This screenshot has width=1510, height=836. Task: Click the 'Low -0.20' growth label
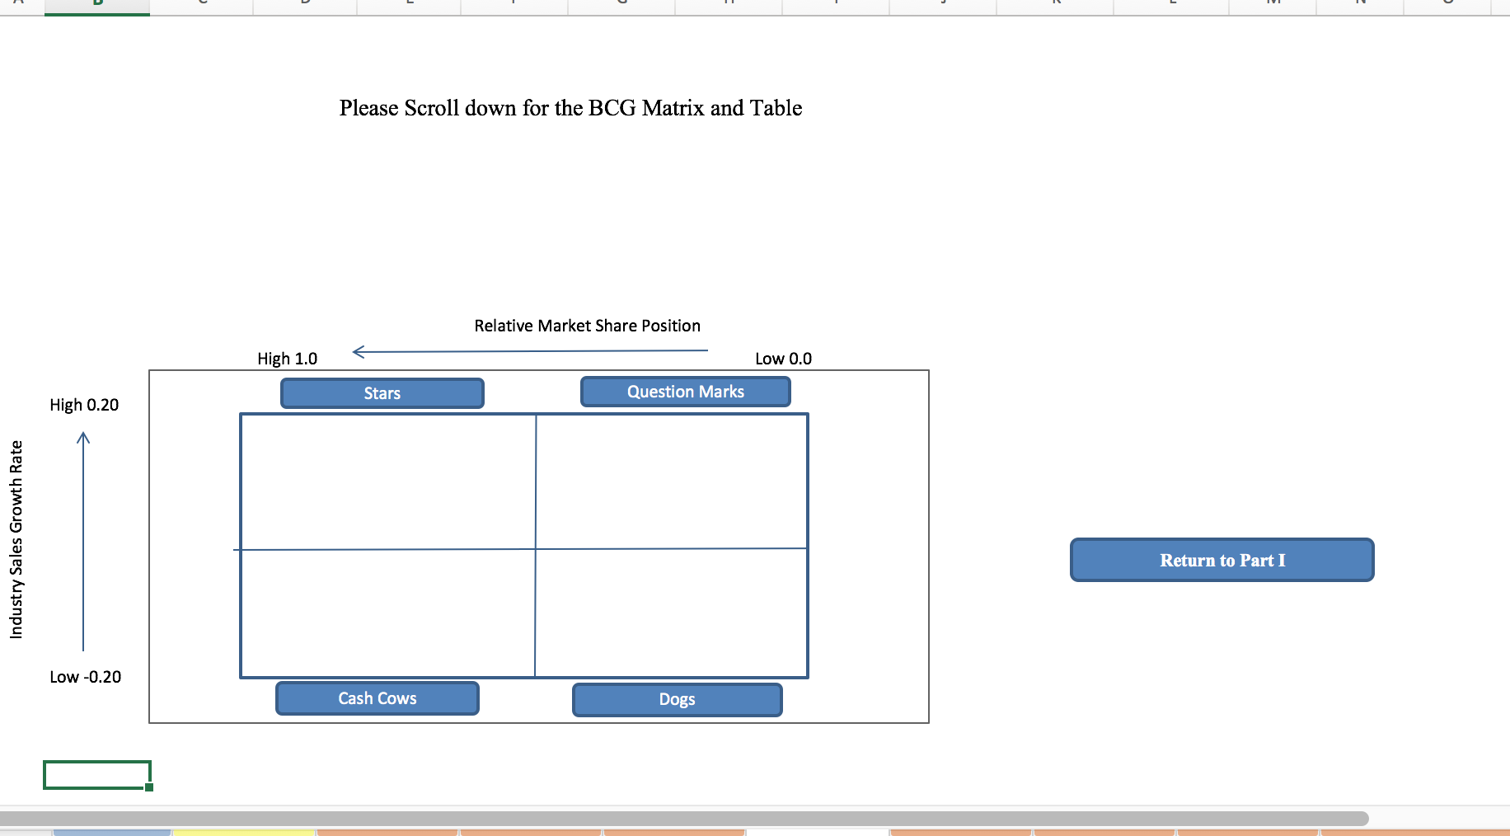pos(85,677)
